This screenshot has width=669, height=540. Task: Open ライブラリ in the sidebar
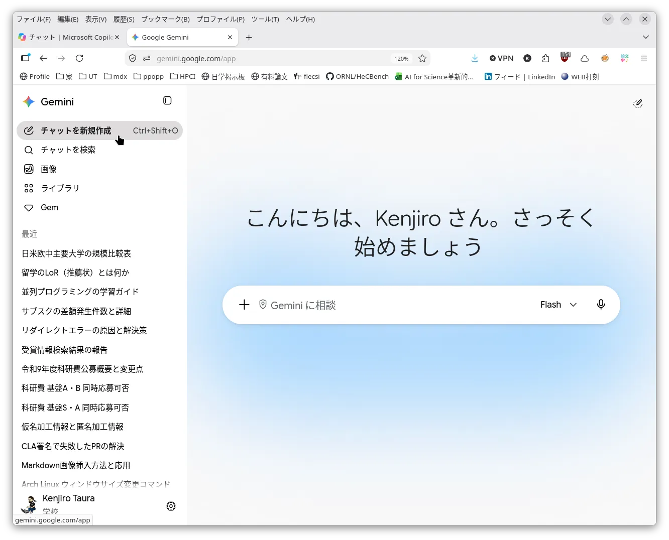99,188
